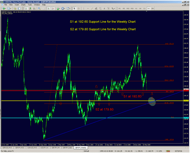Select the cursor pointer tool
This screenshot has height=153, width=190.
point(74,9)
